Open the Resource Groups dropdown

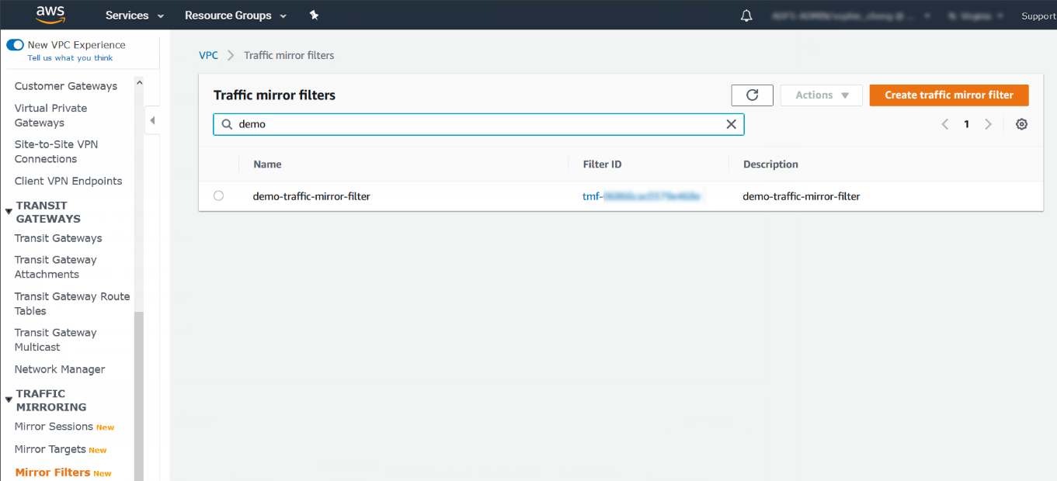[x=235, y=16]
